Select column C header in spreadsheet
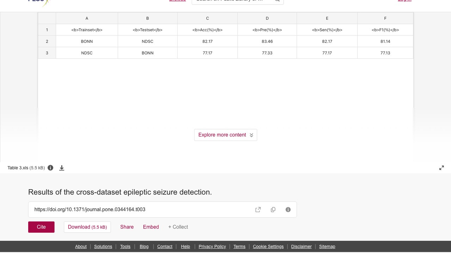Image resolution: width=451 pixels, height=253 pixels. pos(208,18)
